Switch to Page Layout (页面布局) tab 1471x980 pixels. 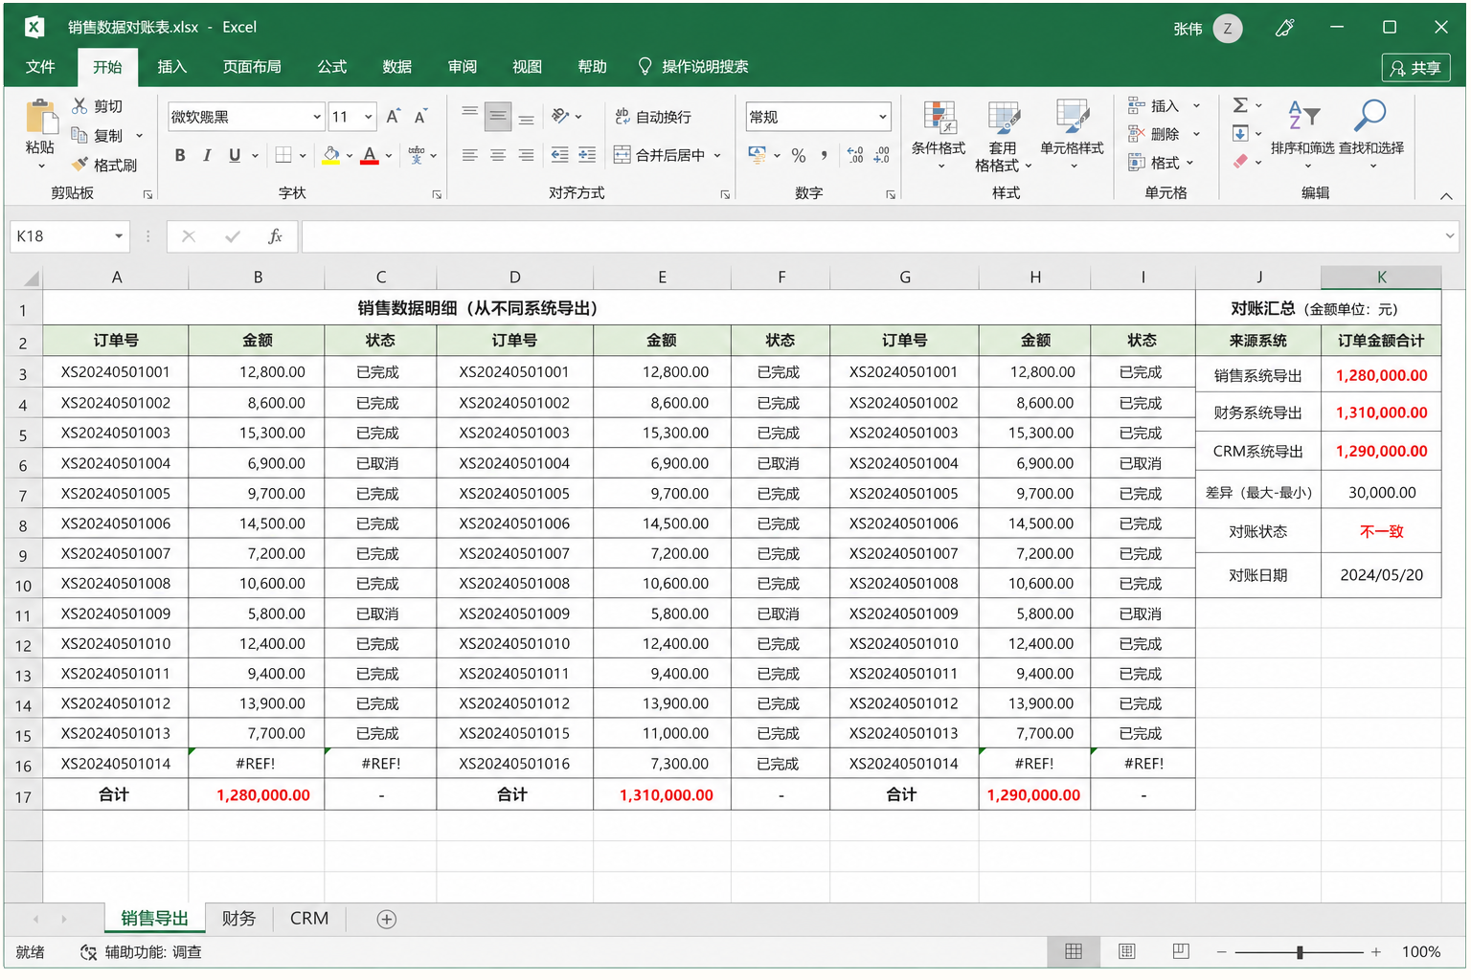click(252, 67)
